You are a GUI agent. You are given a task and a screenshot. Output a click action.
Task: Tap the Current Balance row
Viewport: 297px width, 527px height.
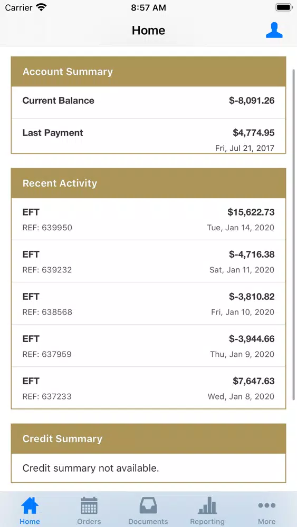click(x=148, y=102)
